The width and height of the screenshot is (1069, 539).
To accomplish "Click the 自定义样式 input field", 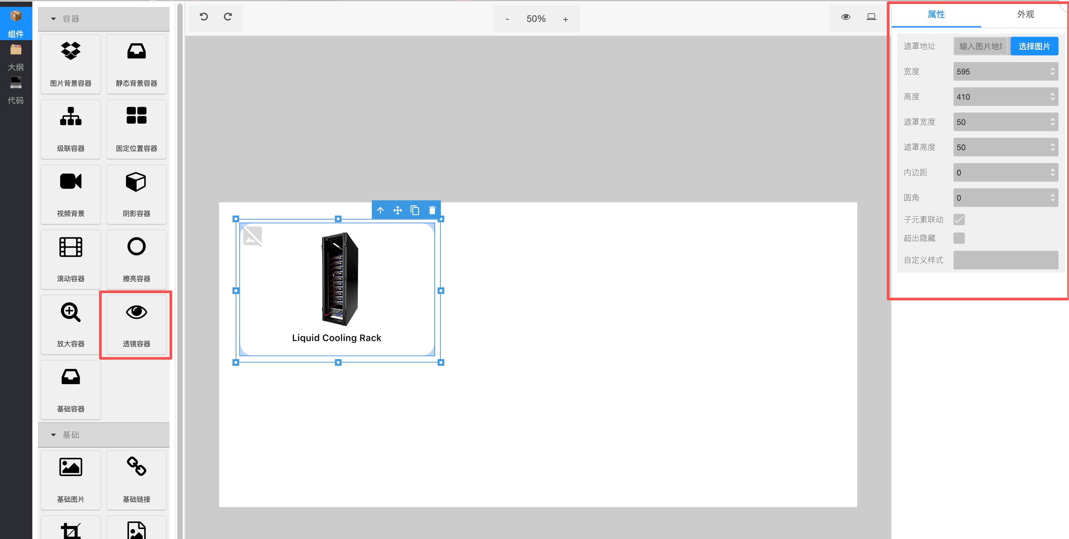I will pos(1006,260).
